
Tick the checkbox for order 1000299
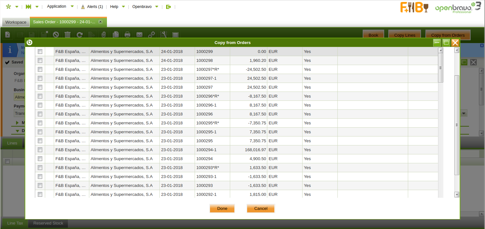coord(40,51)
